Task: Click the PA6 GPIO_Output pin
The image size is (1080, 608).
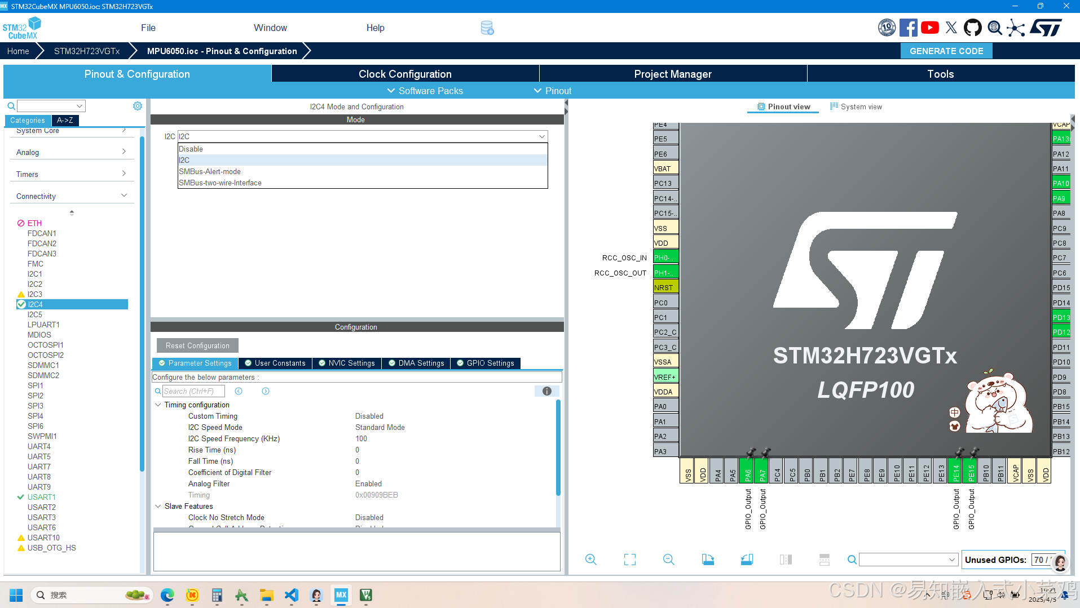Action: 747,472
